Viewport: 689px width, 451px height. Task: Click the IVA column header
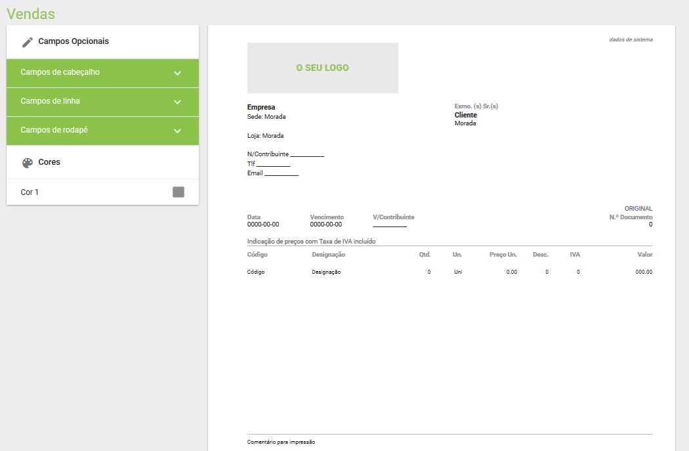coord(575,255)
